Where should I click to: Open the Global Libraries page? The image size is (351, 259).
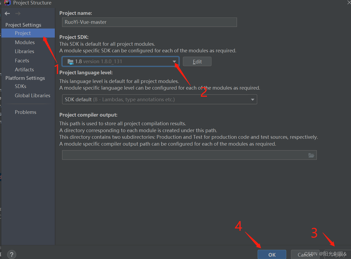click(32, 95)
